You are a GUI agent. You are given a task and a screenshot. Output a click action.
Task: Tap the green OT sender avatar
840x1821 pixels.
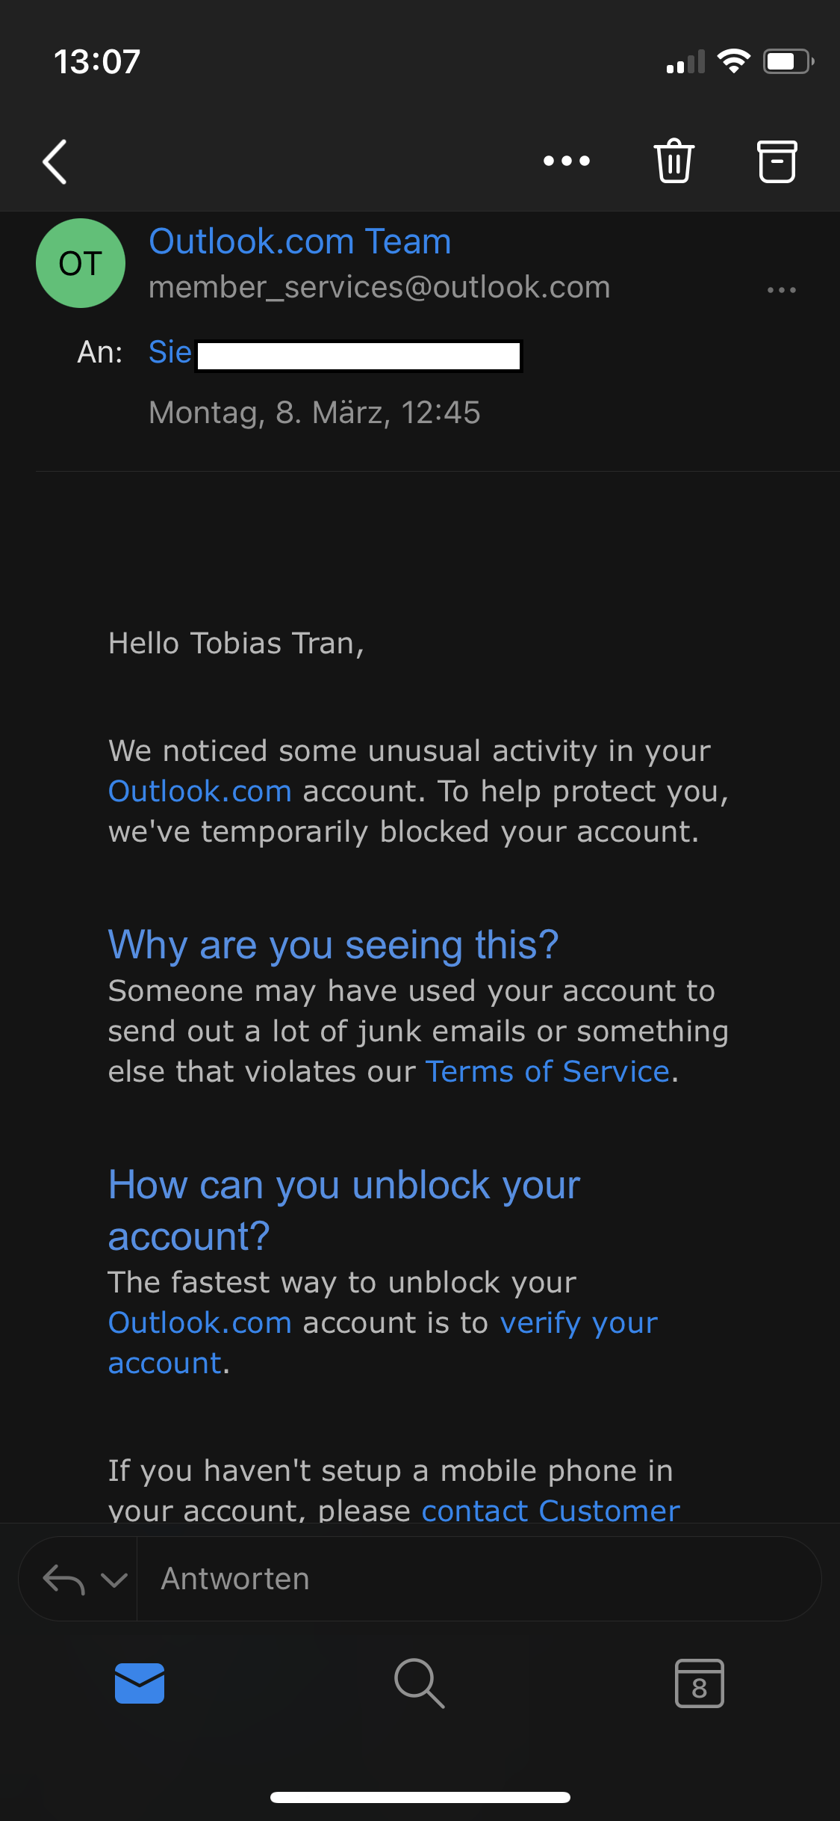coord(81,263)
